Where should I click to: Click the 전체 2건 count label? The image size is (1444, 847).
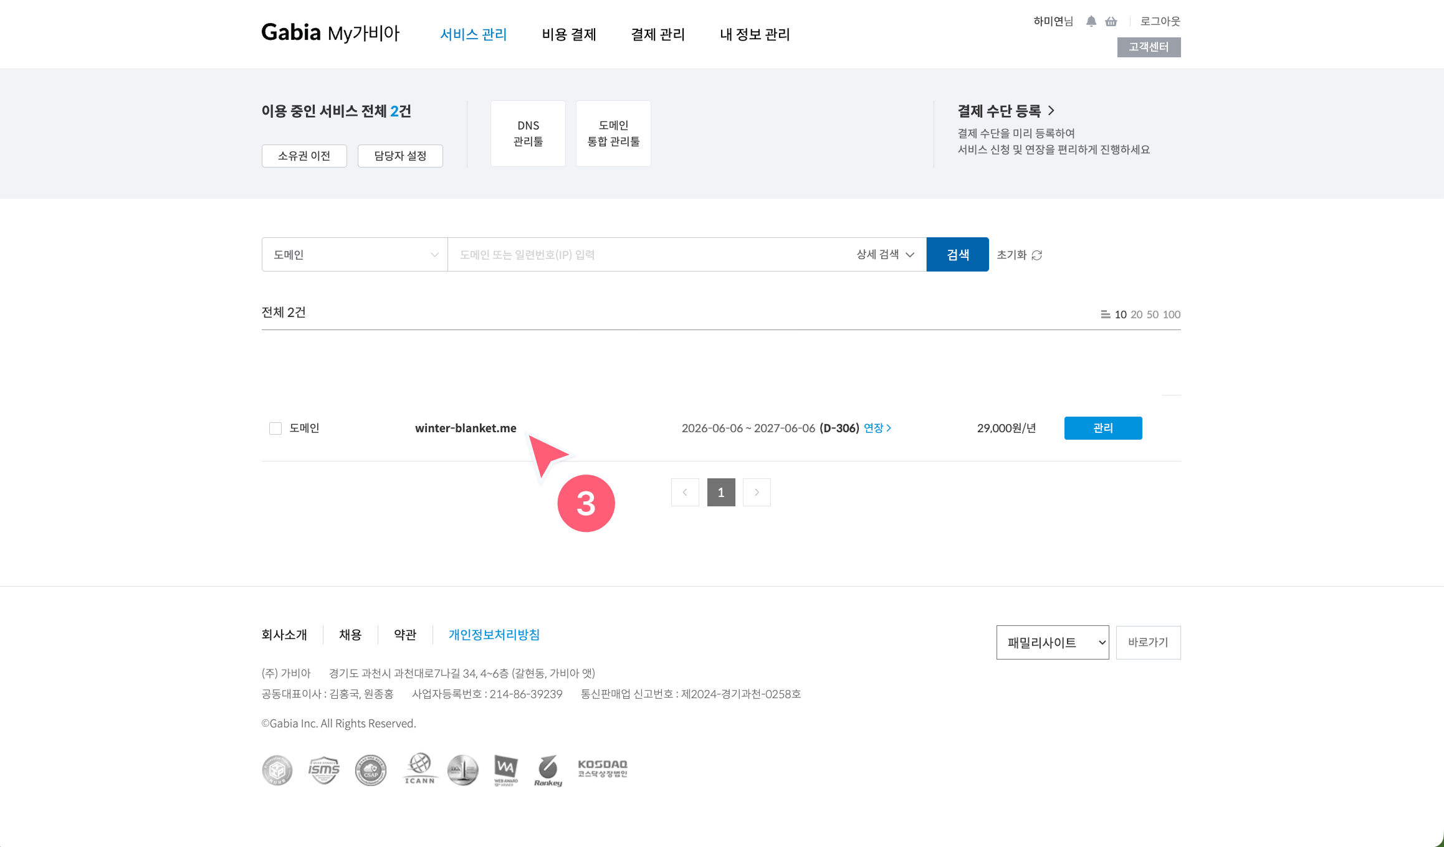(x=284, y=312)
